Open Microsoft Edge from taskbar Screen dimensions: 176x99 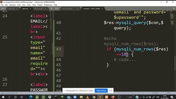click(x=31, y=97)
